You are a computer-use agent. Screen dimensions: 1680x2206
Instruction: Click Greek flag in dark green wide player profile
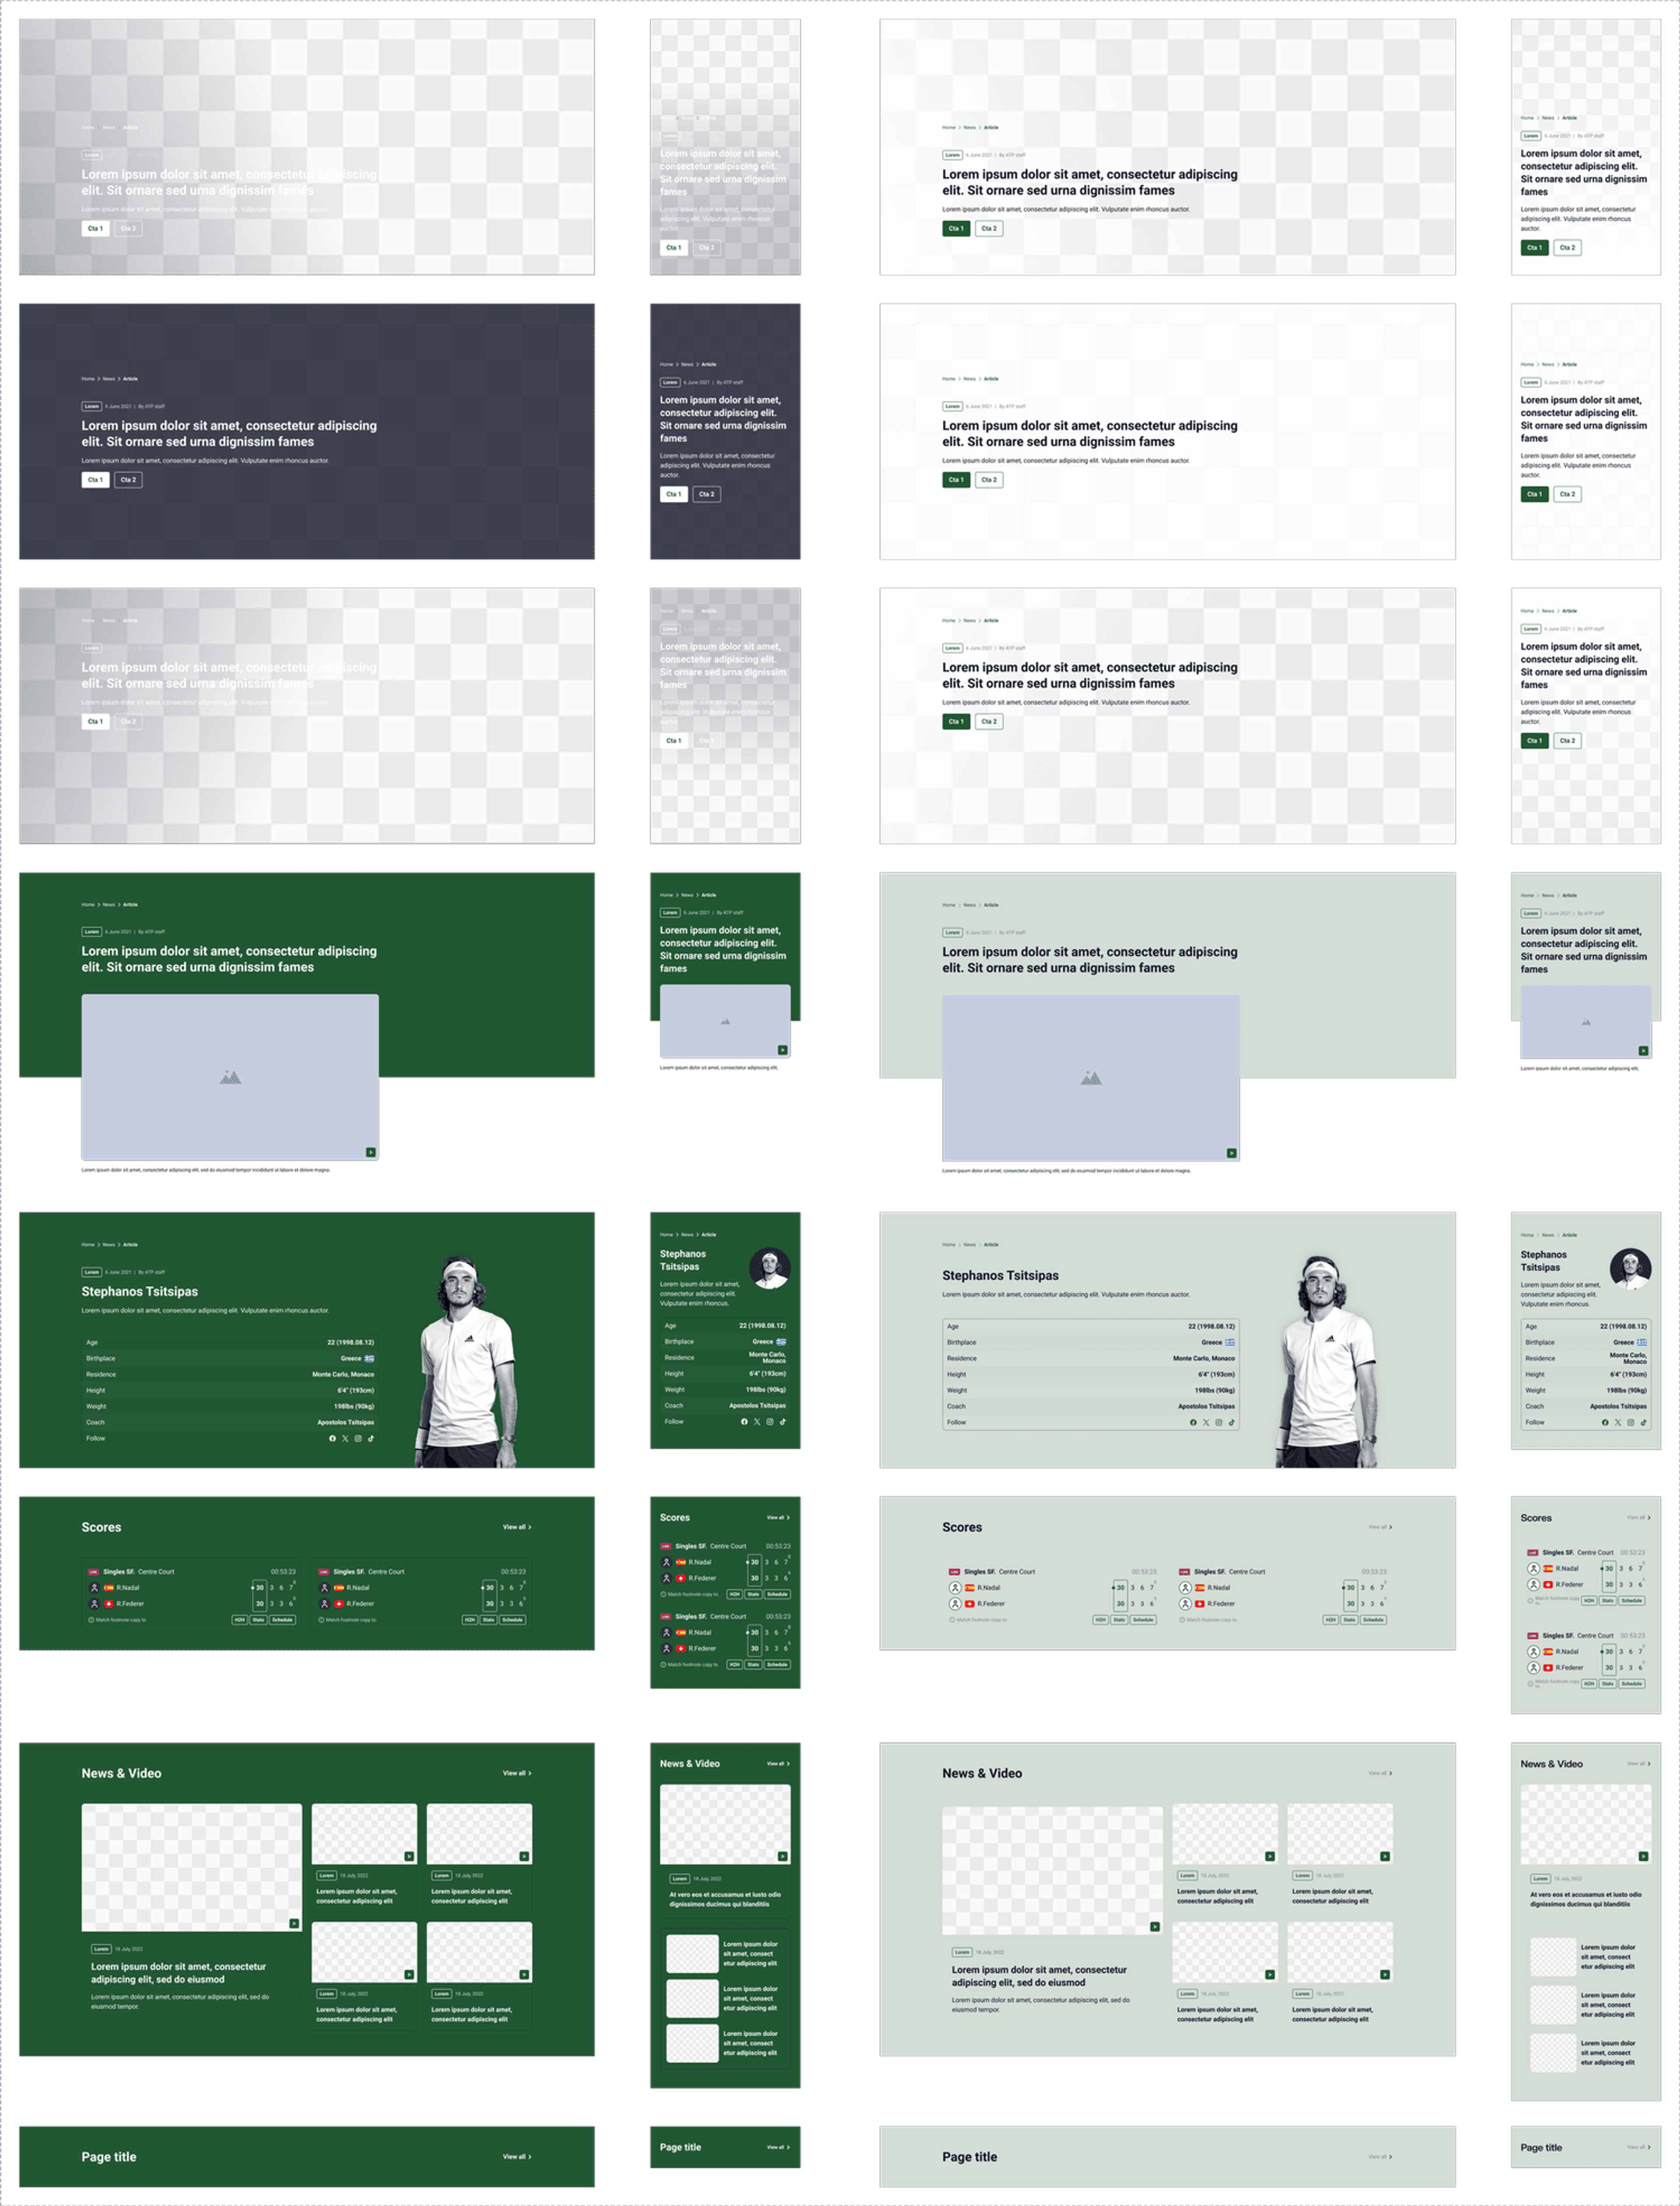369,1358
